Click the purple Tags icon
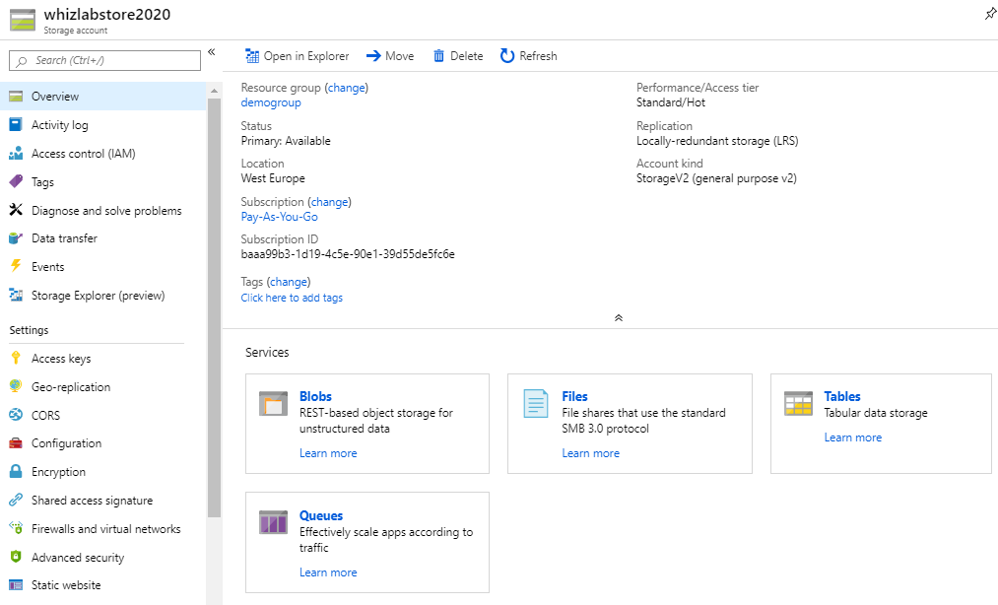 (x=16, y=181)
